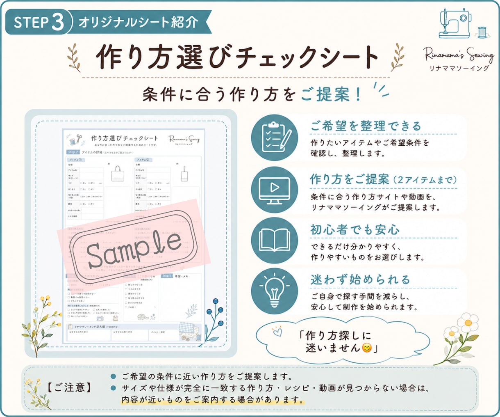Click the main title 作り方選びチェックシート
Viewport: 500px width, 417px height.
pyautogui.click(x=237, y=57)
